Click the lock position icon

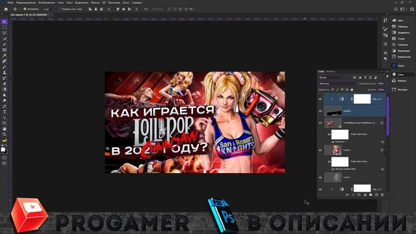click(x=343, y=90)
